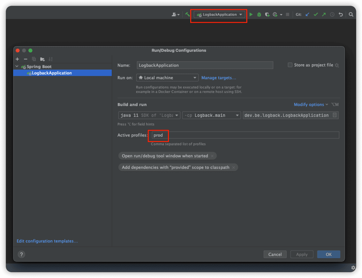The height and width of the screenshot is (278, 362).
Task: Run LogbackApplication with coverage icon
Action: [x=267, y=14]
